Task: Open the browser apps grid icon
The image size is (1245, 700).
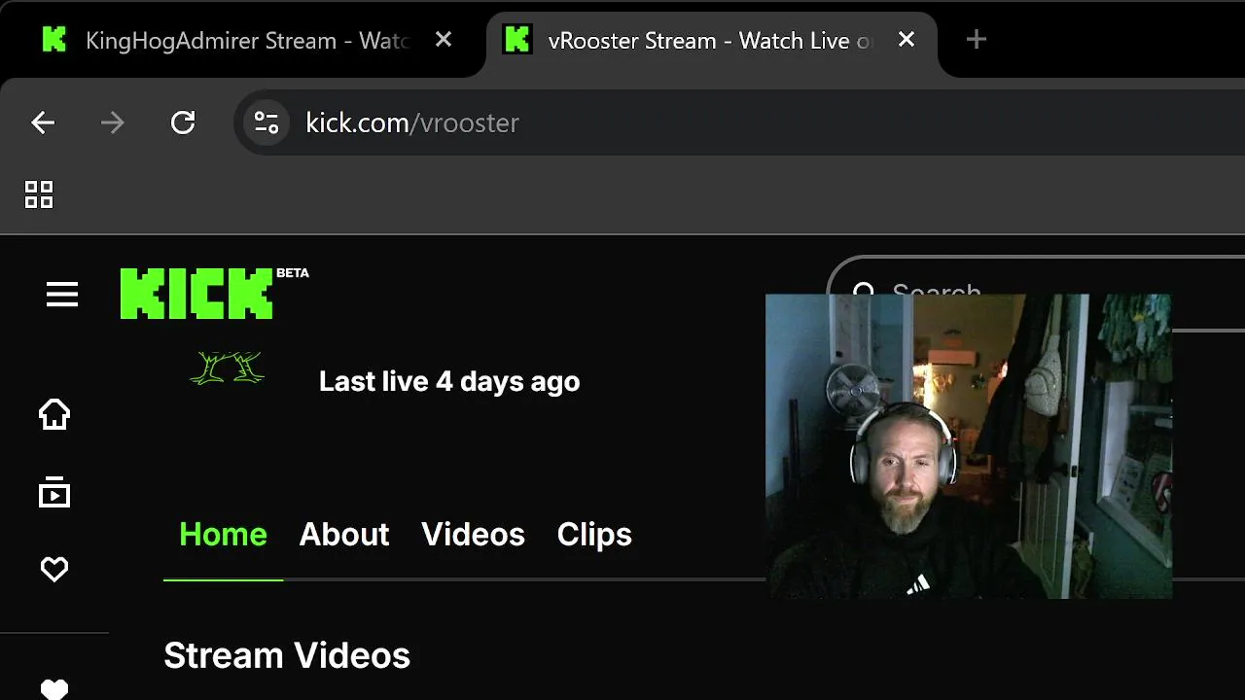Action: tap(39, 194)
